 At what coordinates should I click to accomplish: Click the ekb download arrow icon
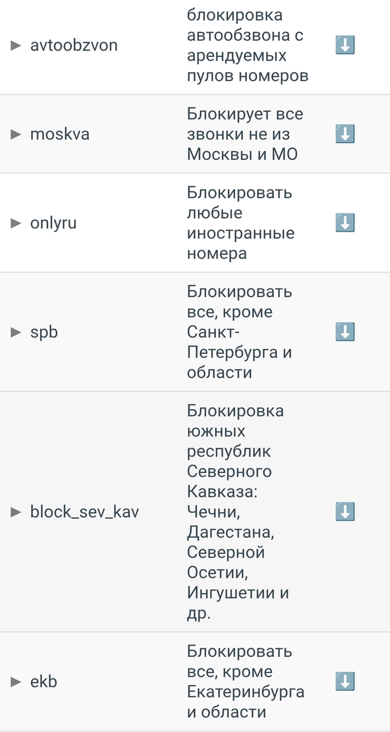click(345, 681)
